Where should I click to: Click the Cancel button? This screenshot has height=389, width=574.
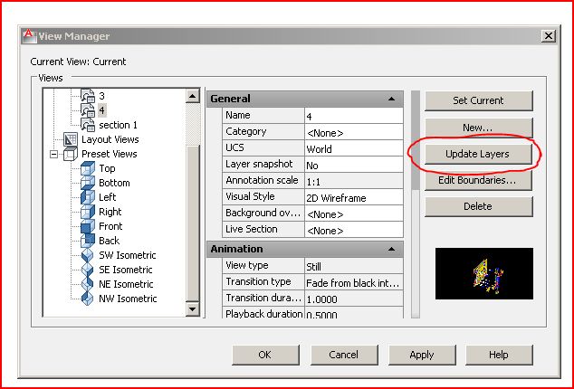click(344, 355)
